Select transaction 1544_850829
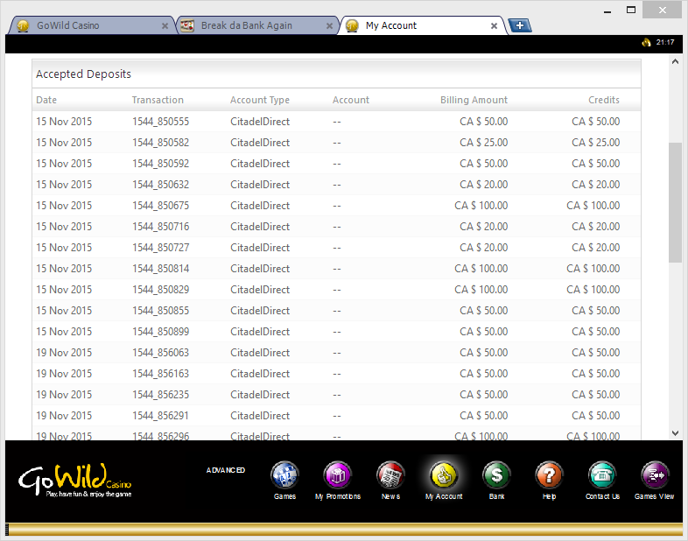 tap(160, 290)
